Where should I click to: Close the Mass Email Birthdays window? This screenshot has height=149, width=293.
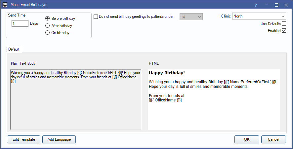(286, 5)
